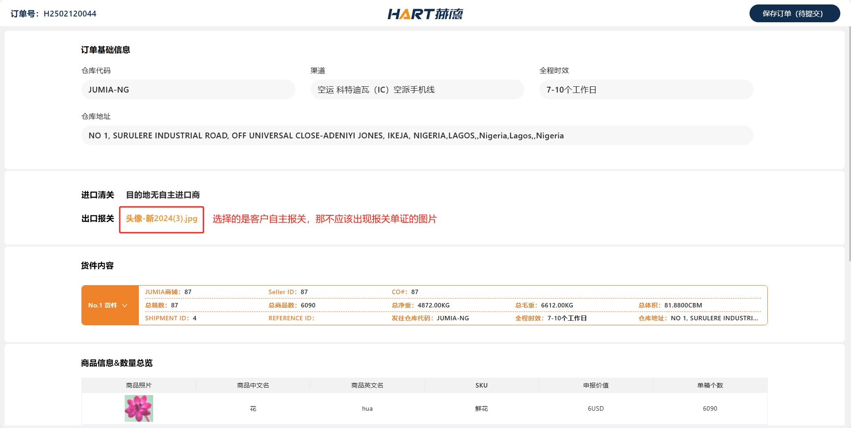This screenshot has width=851, height=428.
Task: Click the 单箱个数 column header
Action: [x=710, y=385]
